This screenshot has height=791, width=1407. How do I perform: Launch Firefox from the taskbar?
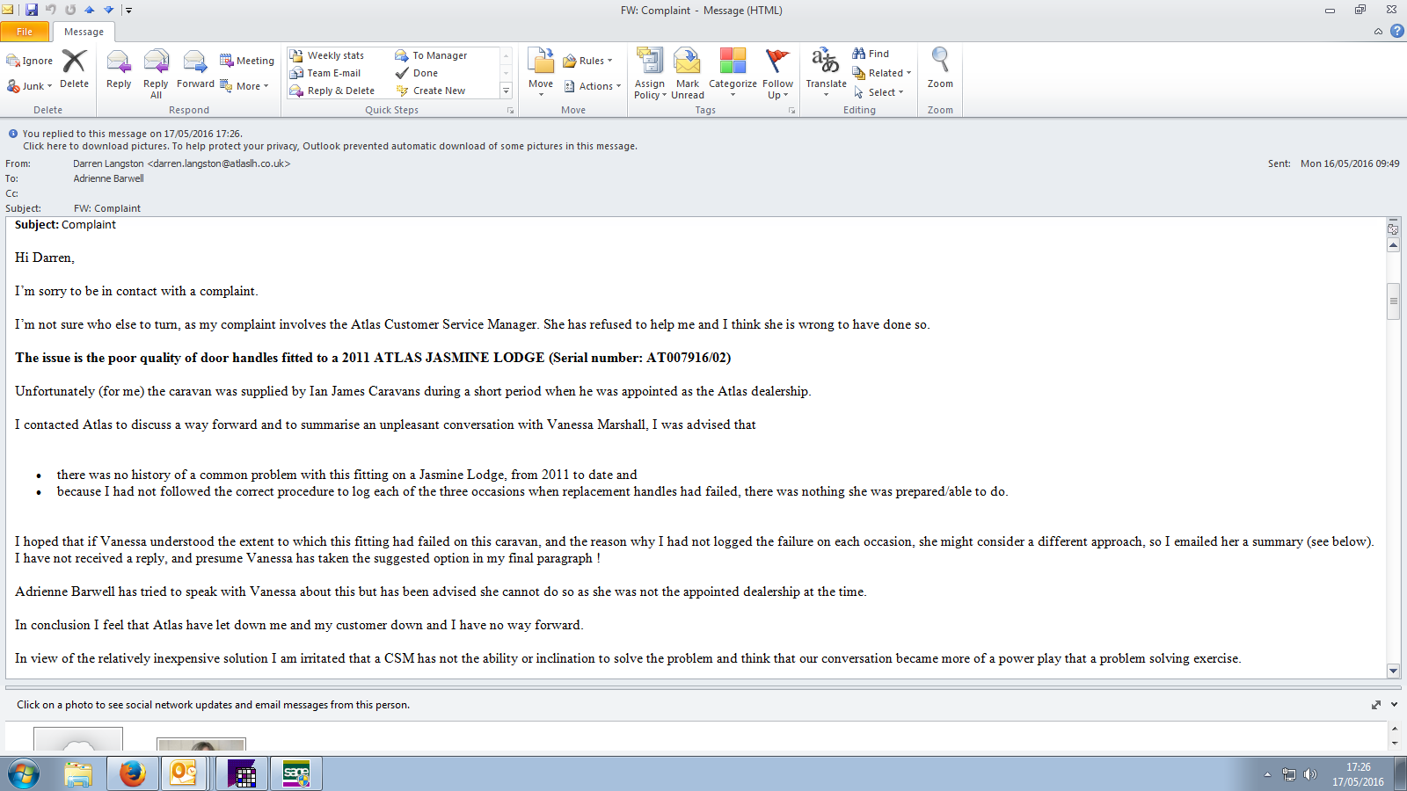pos(133,774)
